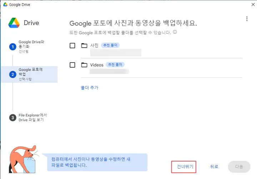Click the 추천 폴더 badge next to Videos

click(115, 64)
